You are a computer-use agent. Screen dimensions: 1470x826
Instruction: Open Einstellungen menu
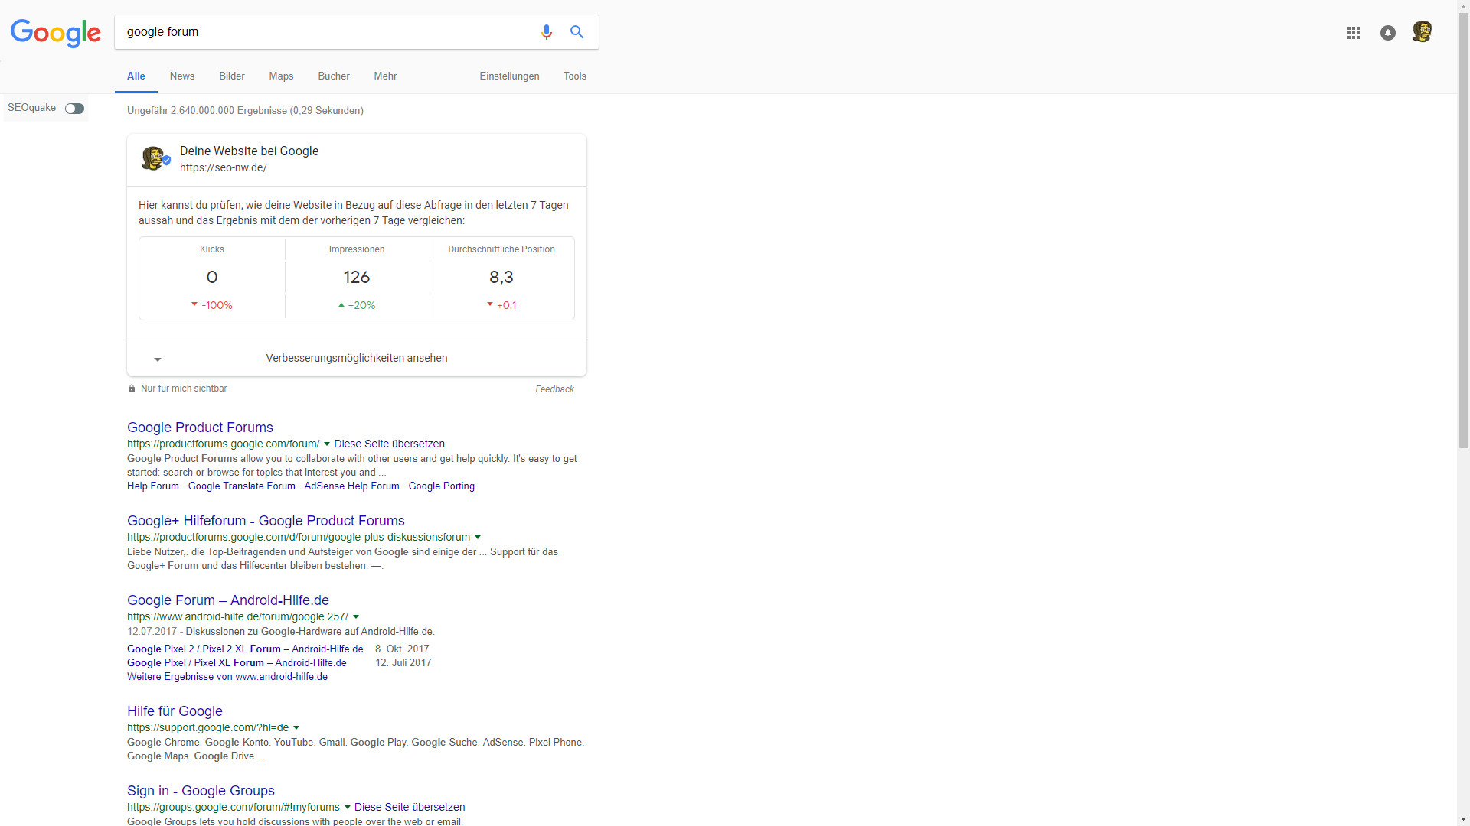point(510,76)
